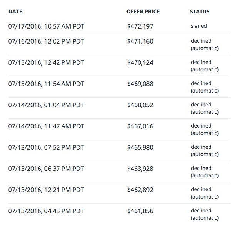Screen dimensions: 234x236
Task: Click the DATE column header
Action: (15, 12)
